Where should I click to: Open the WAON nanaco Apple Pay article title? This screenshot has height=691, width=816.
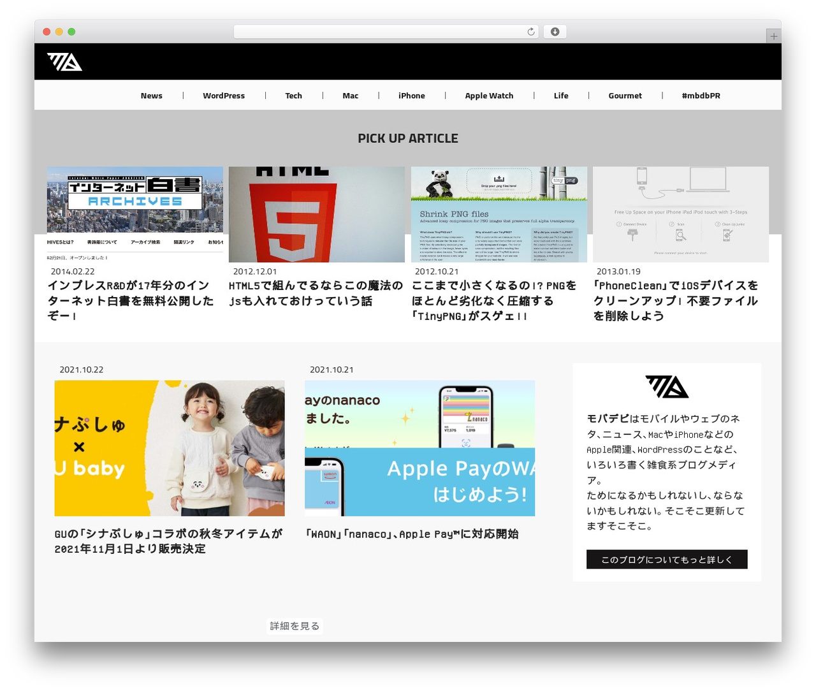(412, 534)
